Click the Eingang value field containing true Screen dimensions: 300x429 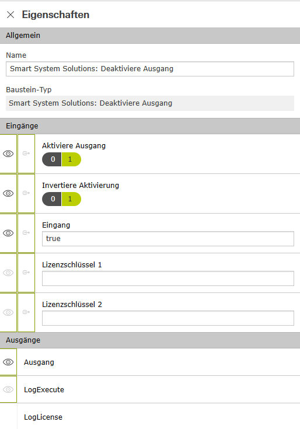coord(168,239)
